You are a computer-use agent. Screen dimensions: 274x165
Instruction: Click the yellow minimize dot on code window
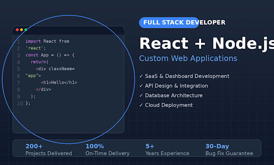(21, 30)
